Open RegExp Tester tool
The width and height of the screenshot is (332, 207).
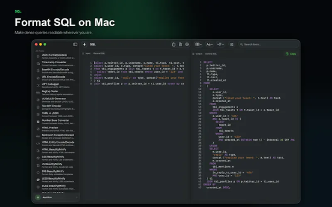click(56, 93)
